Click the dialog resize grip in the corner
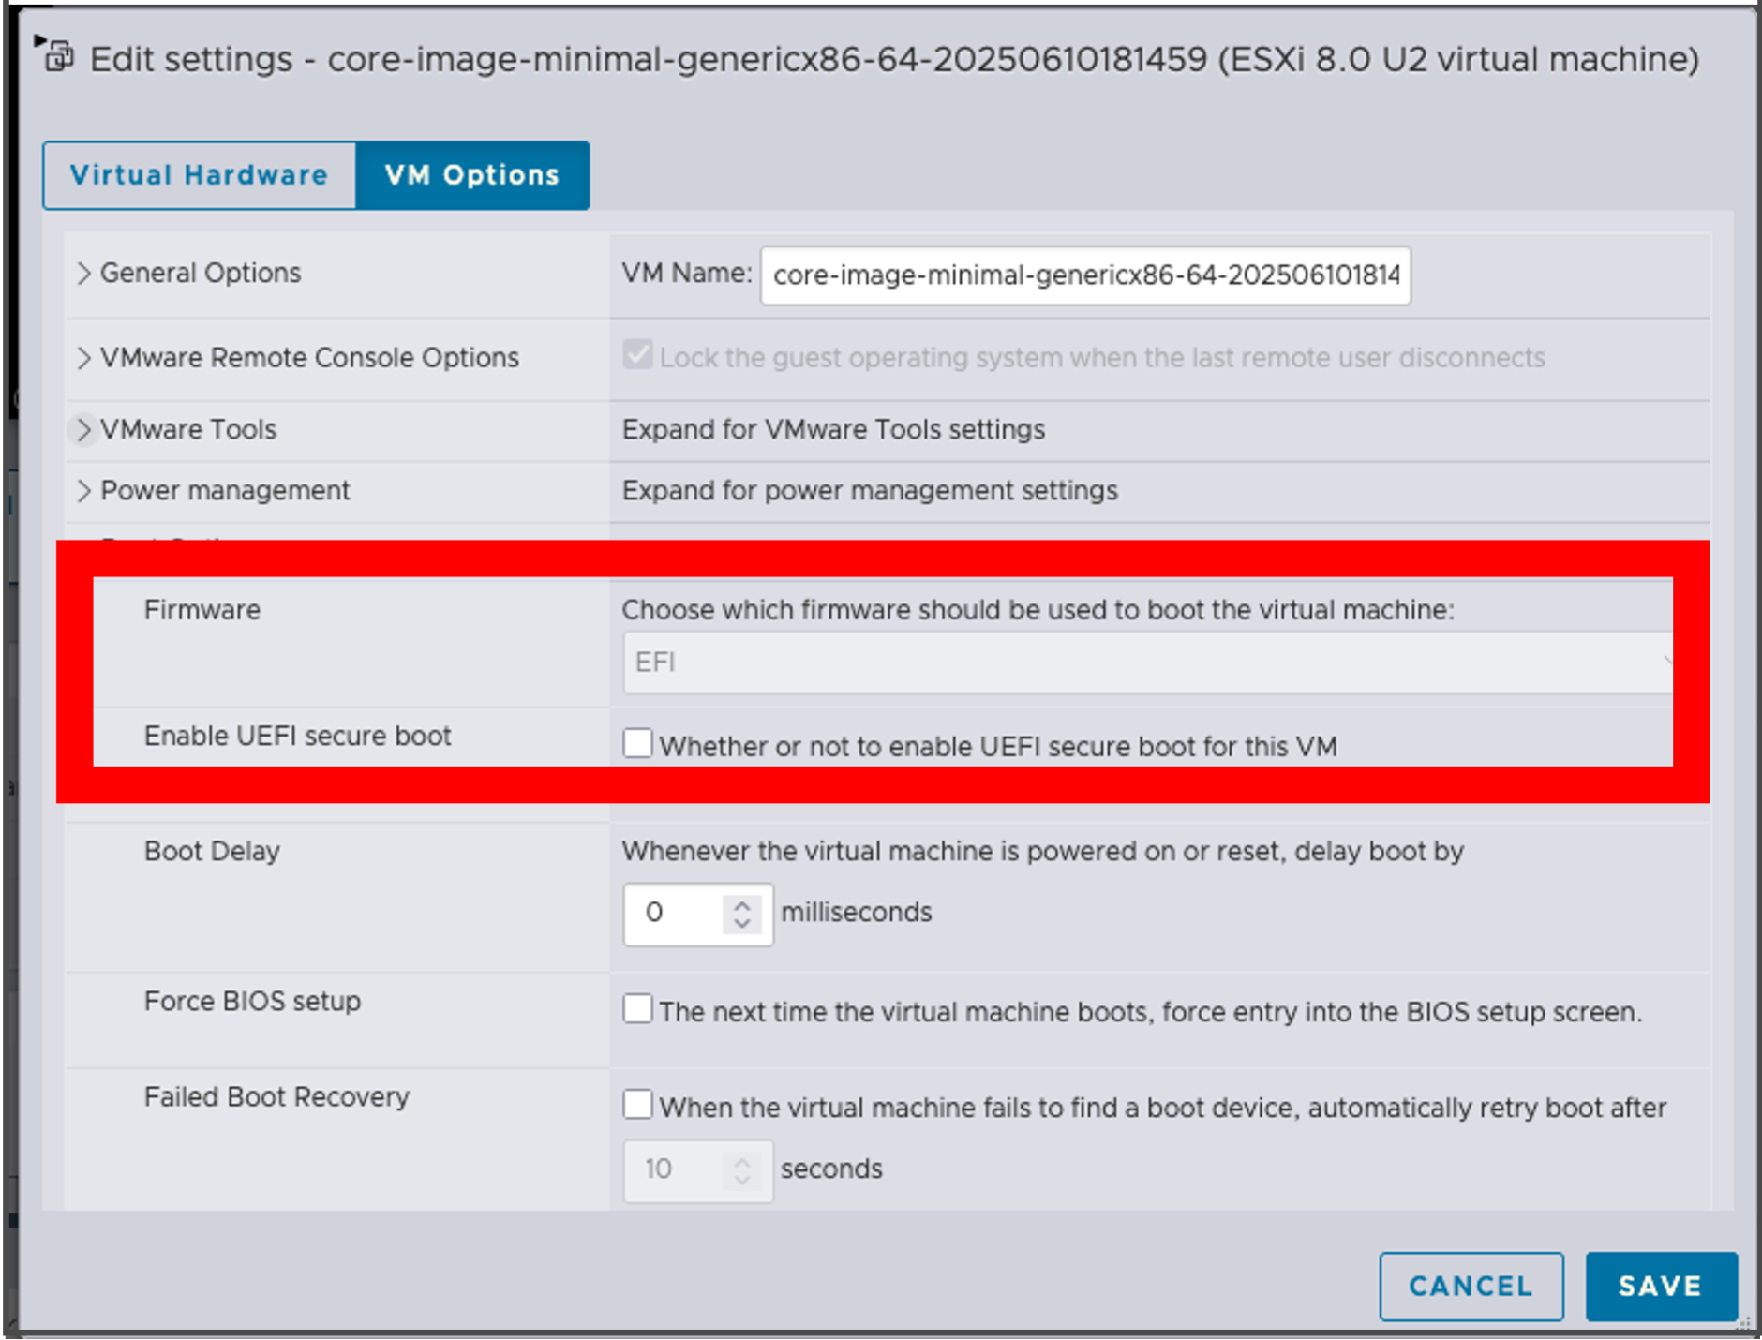The width and height of the screenshot is (1762, 1340). point(1742,1324)
